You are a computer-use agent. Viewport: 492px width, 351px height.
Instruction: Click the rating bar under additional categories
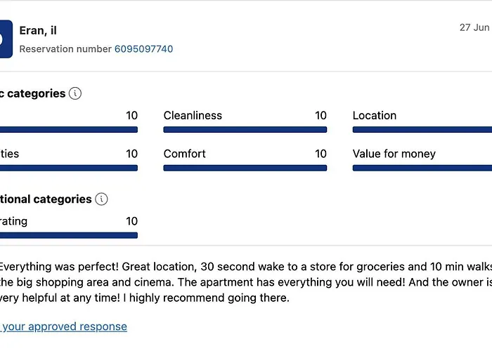click(69, 235)
